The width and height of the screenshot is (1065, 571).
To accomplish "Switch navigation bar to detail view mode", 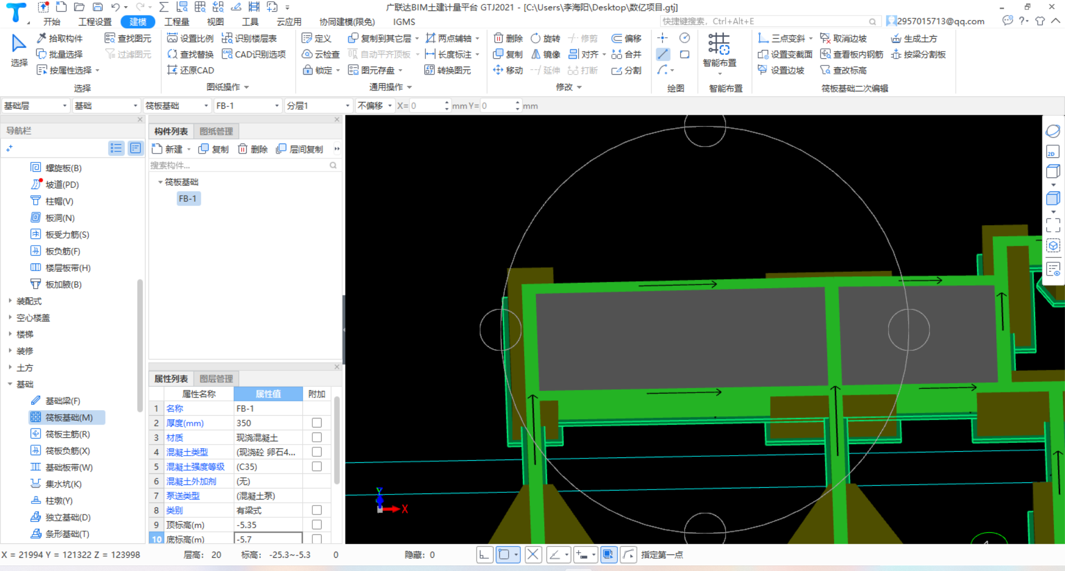I will pyautogui.click(x=135, y=148).
